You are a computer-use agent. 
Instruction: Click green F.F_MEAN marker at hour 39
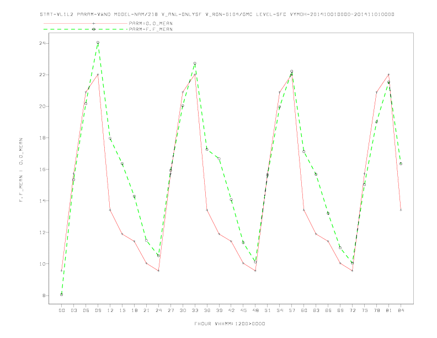(x=219, y=159)
